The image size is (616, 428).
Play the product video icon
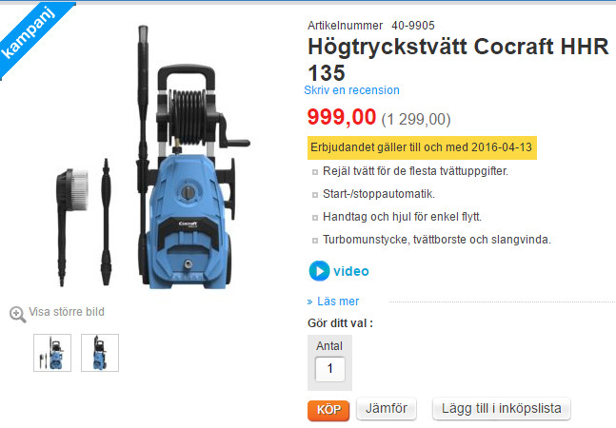click(x=319, y=271)
